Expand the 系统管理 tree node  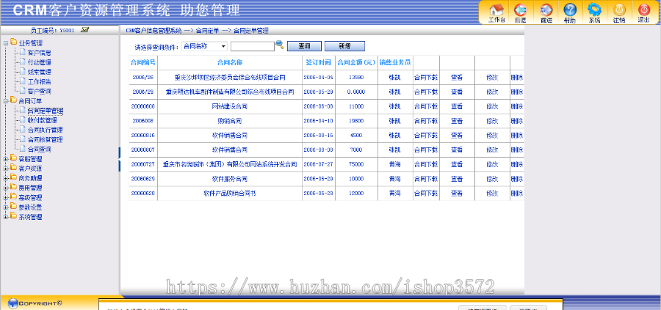coord(6,217)
